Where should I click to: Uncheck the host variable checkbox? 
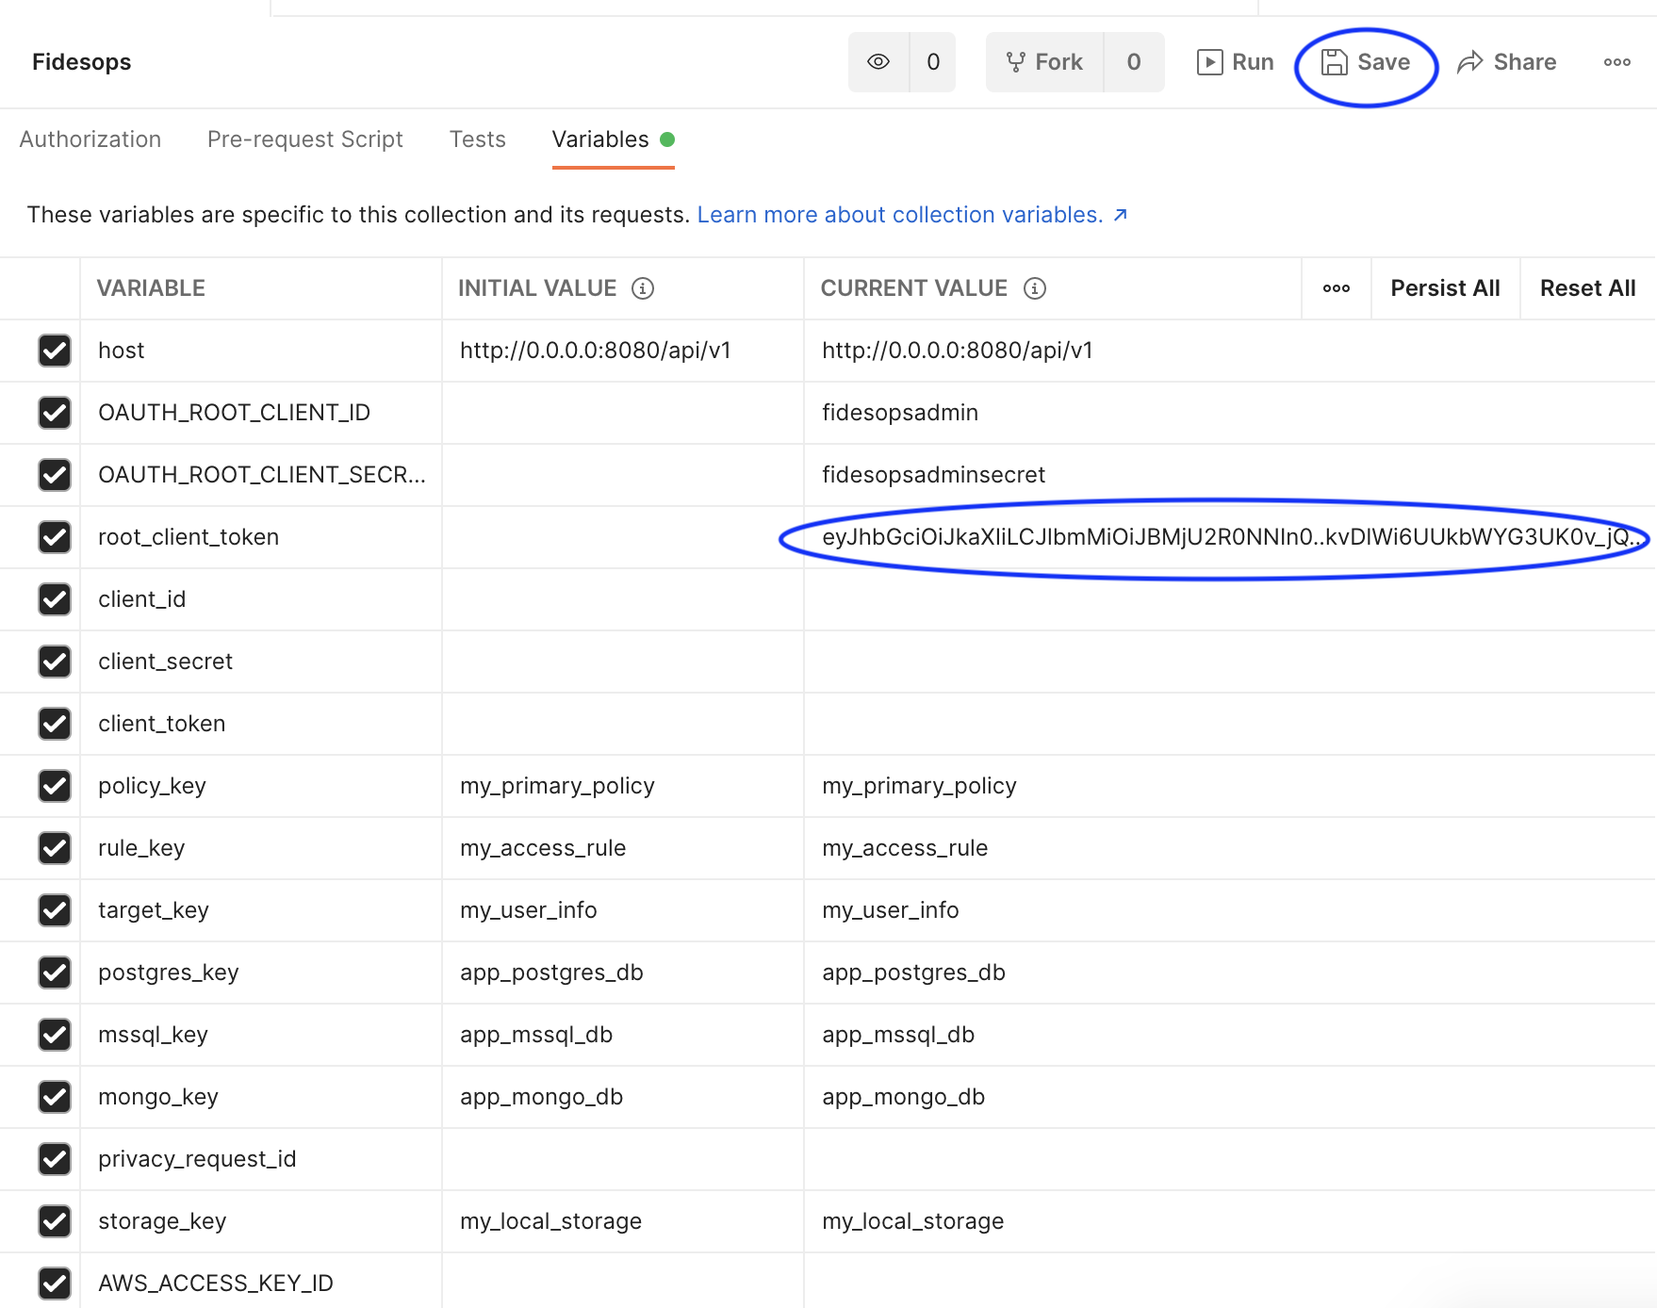pos(55,351)
